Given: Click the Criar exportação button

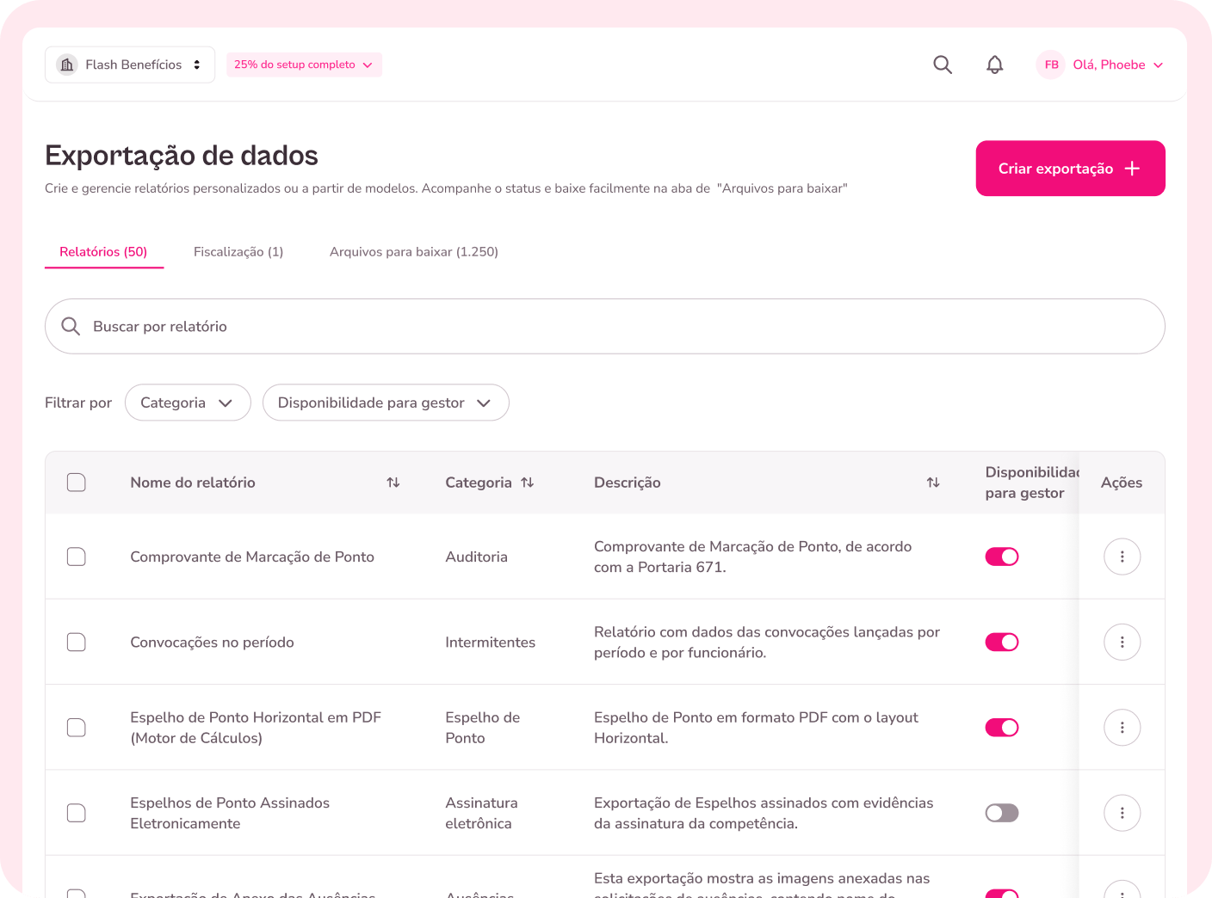Looking at the screenshot, I should [1070, 169].
